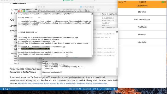Sort by Fecha de modificación column
The width and height of the screenshot is (167, 94).
click(x=110, y=14)
